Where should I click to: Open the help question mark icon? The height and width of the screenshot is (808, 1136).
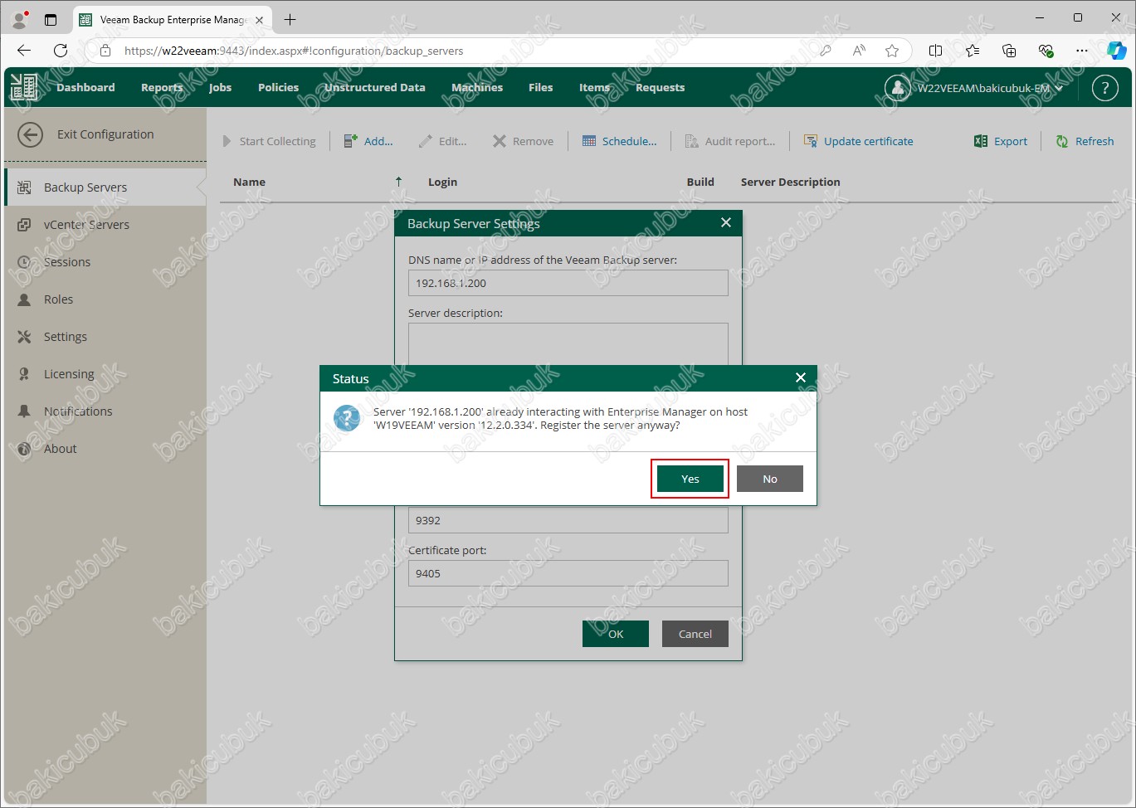point(1105,87)
